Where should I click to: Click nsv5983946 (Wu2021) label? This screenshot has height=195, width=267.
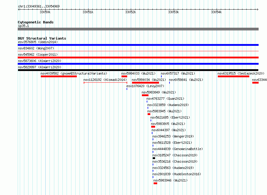pyautogui.click(x=170, y=180)
